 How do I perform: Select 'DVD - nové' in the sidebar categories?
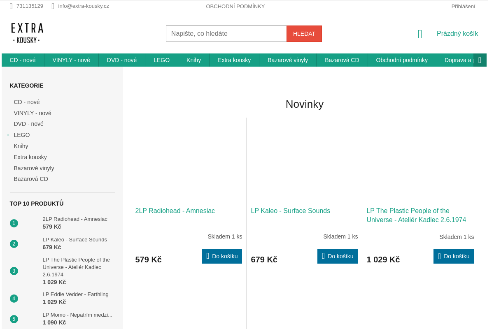(29, 124)
